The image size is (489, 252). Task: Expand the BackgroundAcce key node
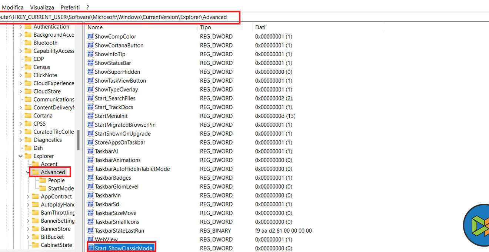20,35
